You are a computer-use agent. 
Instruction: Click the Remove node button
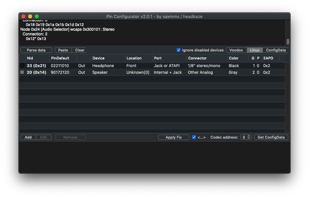tap(70, 137)
